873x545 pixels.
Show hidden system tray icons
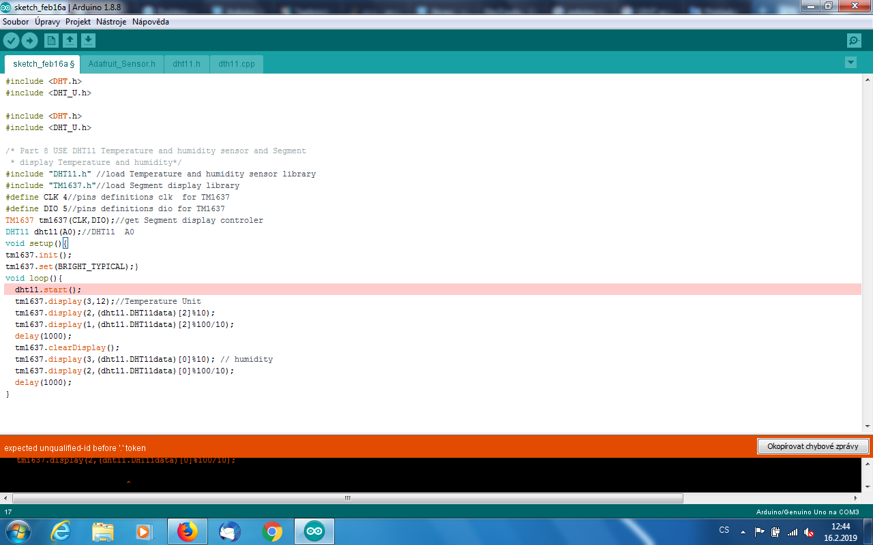pyautogui.click(x=743, y=531)
